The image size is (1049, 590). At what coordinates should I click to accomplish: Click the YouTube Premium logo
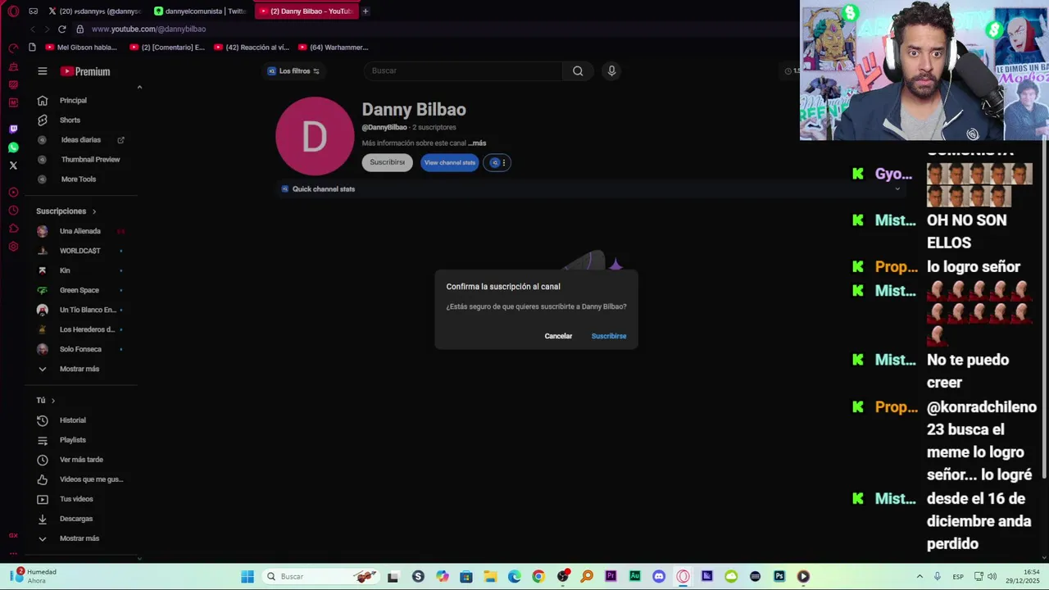(85, 71)
